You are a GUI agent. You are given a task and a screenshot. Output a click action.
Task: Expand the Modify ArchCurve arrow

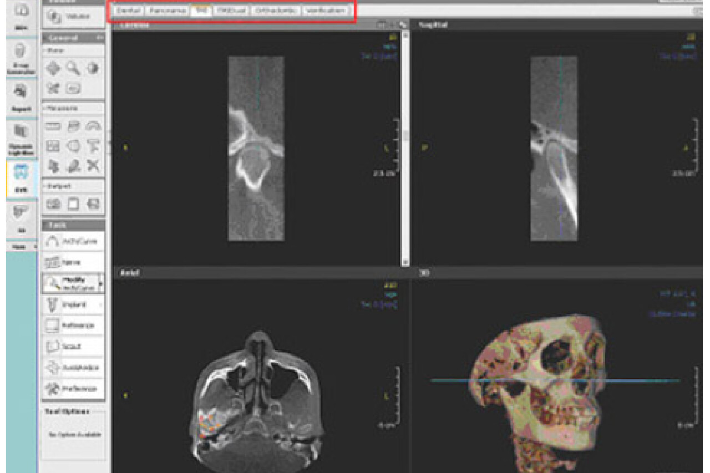pos(100,283)
